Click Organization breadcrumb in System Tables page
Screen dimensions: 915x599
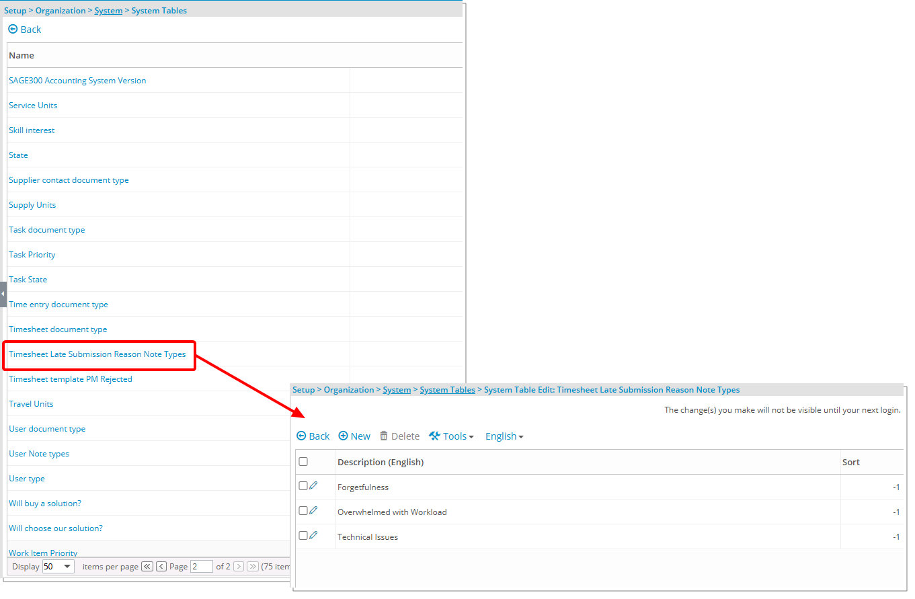click(x=61, y=11)
